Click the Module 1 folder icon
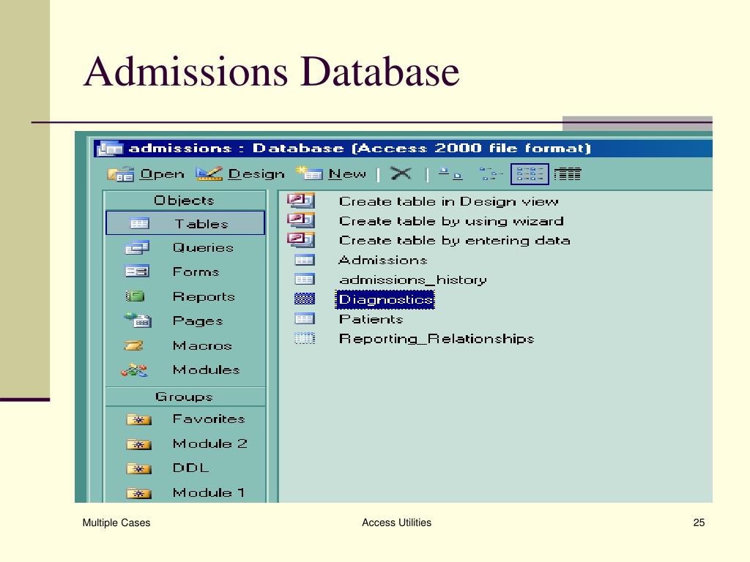 [x=138, y=493]
